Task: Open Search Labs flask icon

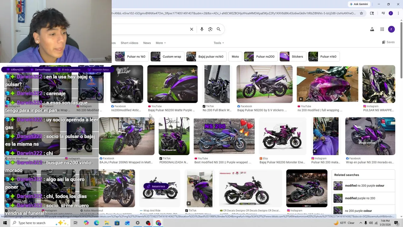Action: (372, 29)
